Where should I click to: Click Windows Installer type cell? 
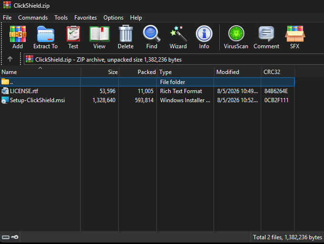[x=185, y=100]
